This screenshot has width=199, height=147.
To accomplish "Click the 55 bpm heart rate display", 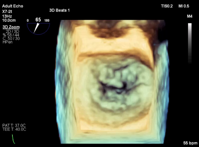I will tap(189, 142).
